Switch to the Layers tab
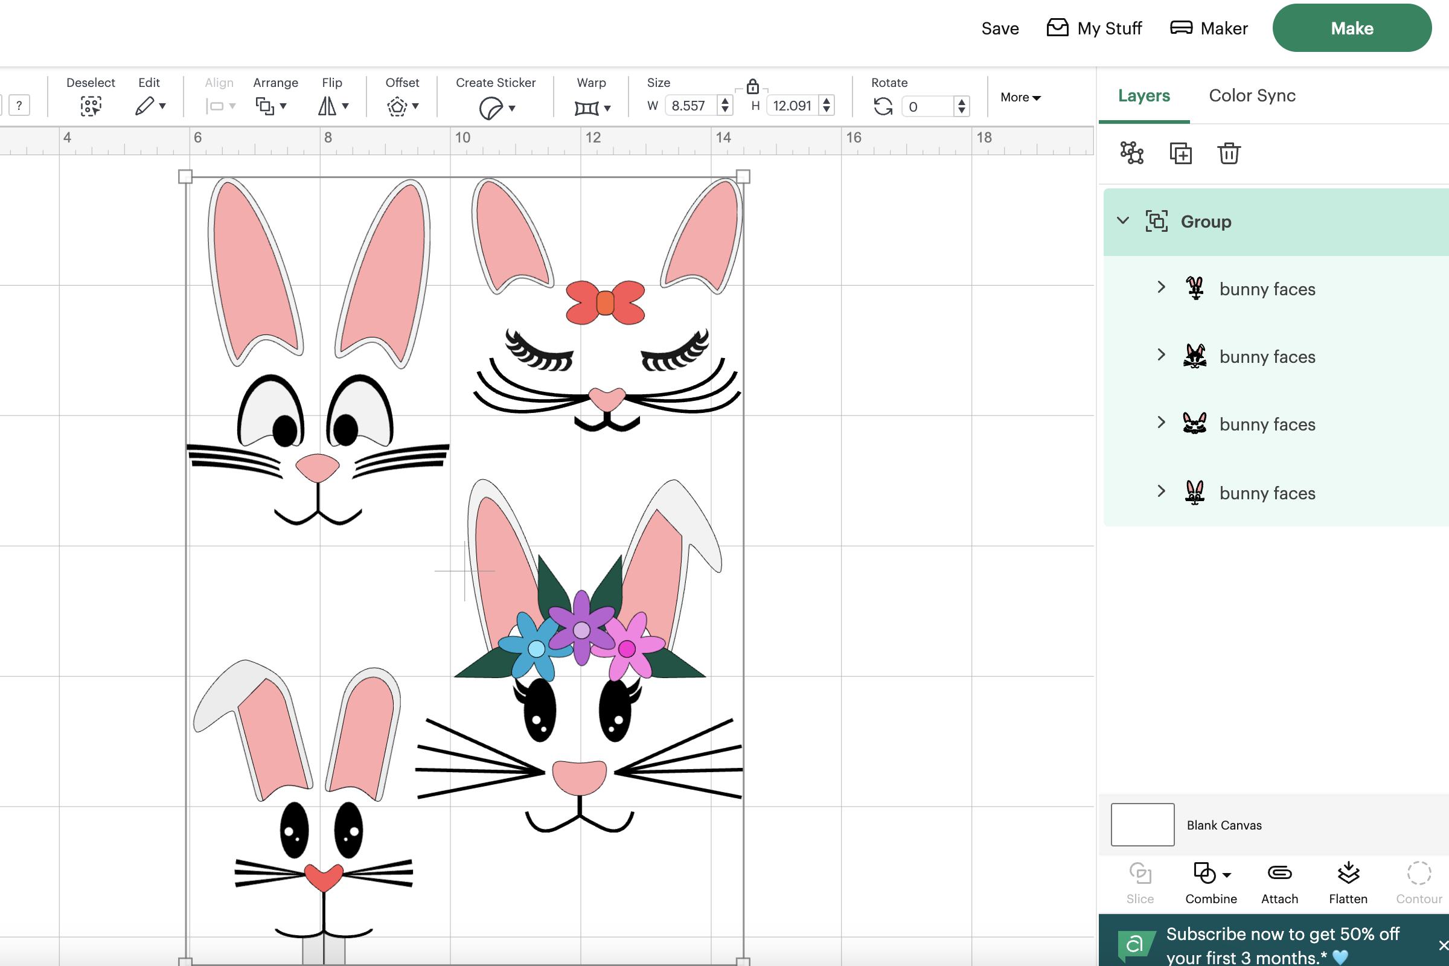Screen dimensions: 1449x966 [x=1144, y=95]
